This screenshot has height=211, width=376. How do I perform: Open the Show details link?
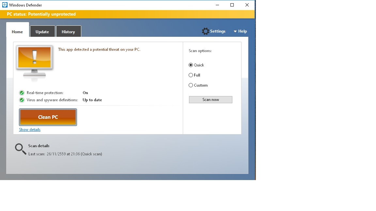[x=30, y=130]
